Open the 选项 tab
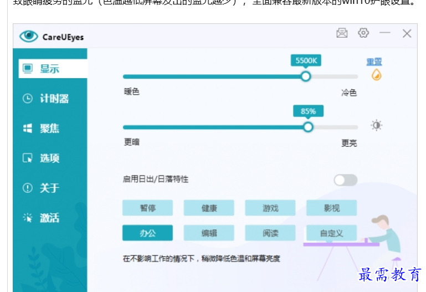426x292 pixels. point(50,158)
